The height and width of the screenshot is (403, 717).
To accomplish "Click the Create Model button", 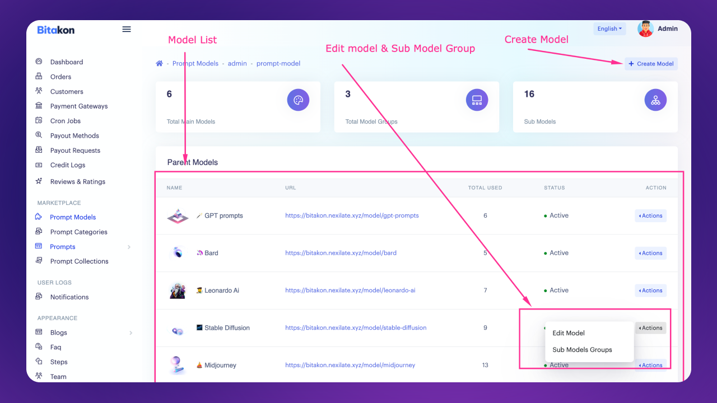I will click(651, 64).
